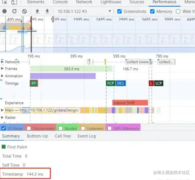
Task: Select the DCL timing marker
Action: (x=121, y=83)
